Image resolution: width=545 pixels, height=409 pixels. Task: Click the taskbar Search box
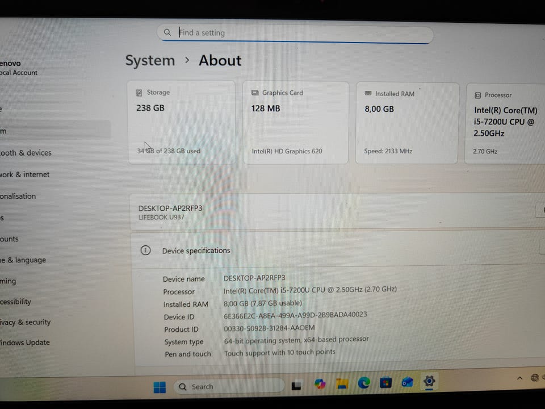(x=228, y=386)
